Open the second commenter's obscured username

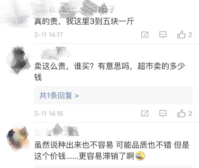[55, 54]
